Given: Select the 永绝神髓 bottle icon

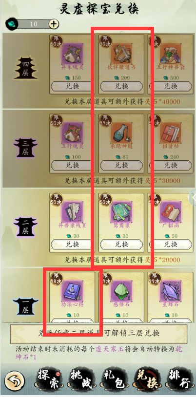Looking at the screenshot, I should [121, 133].
